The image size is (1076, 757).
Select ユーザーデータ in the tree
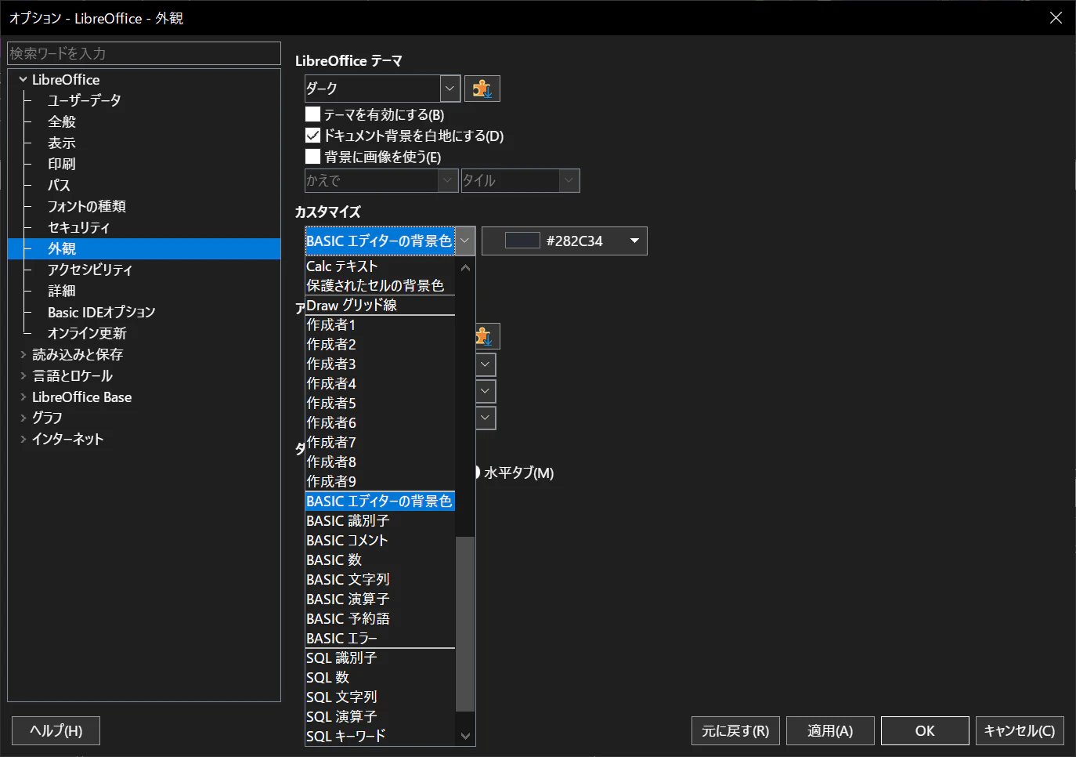(x=85, y=100)
